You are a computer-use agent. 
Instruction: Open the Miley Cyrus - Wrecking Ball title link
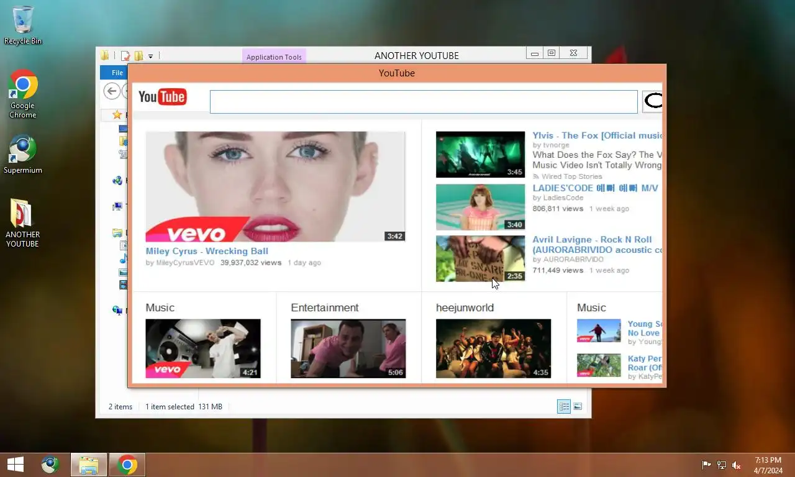point(207,251)
